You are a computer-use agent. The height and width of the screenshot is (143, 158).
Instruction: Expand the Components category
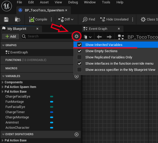(x=3, y=82)
